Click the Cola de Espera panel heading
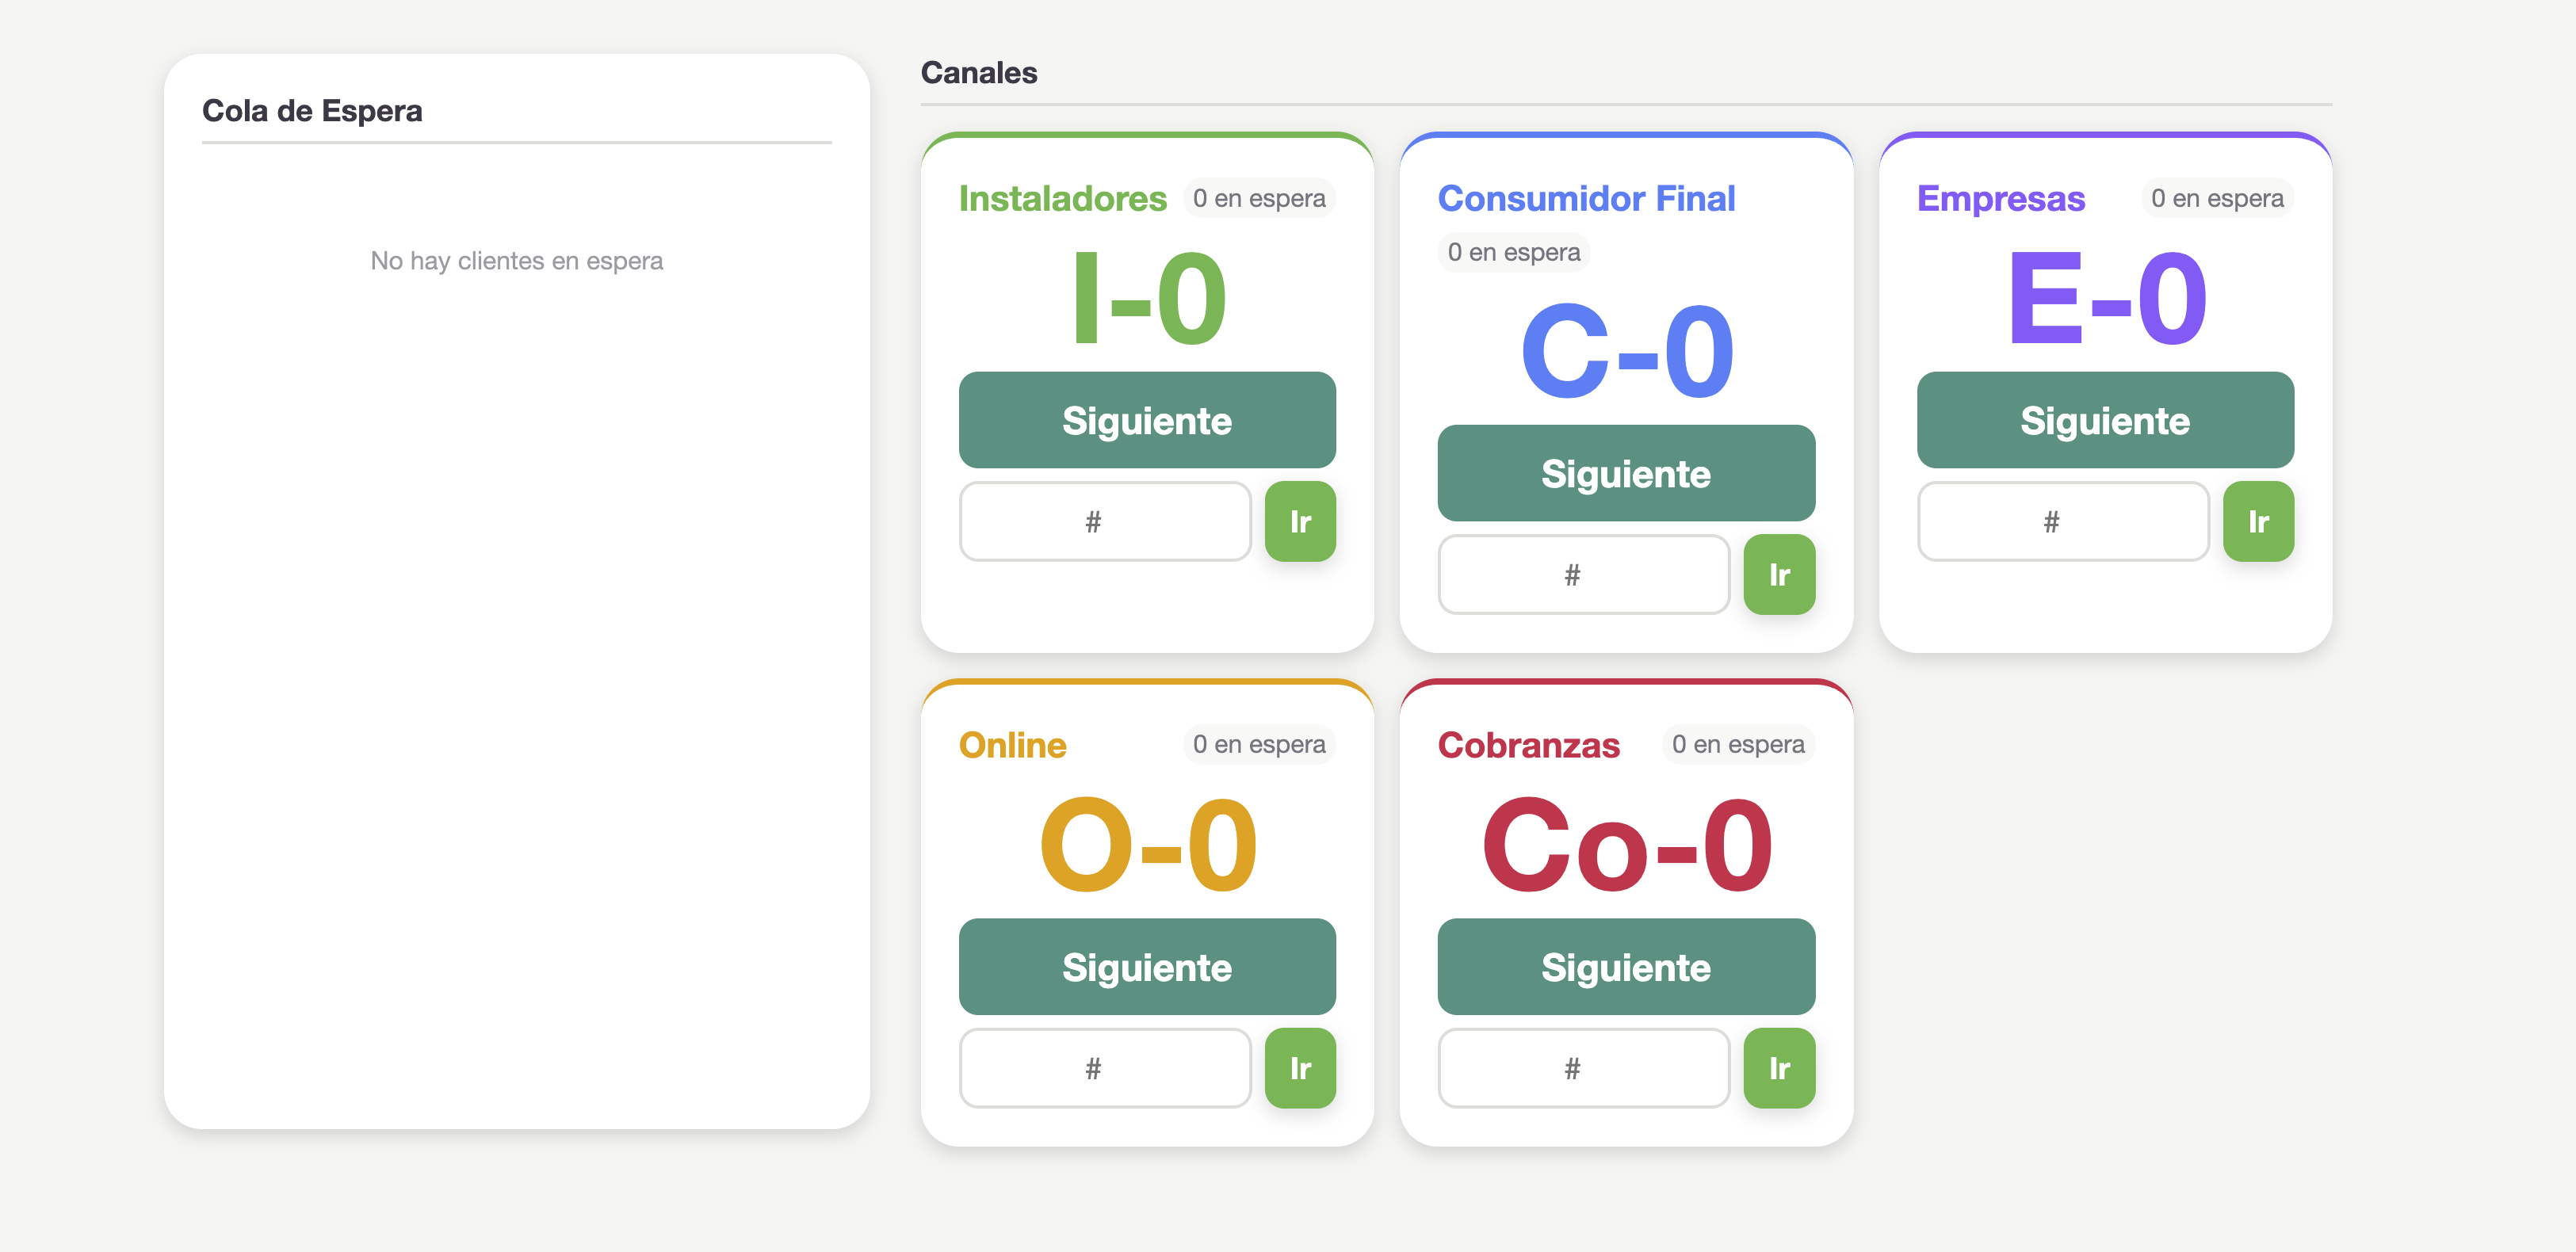2576x1252 pixels. point(312,110)
